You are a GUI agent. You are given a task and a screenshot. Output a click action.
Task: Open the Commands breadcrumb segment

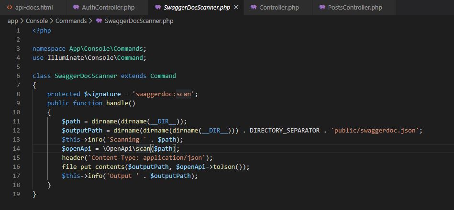coord(71,21)
